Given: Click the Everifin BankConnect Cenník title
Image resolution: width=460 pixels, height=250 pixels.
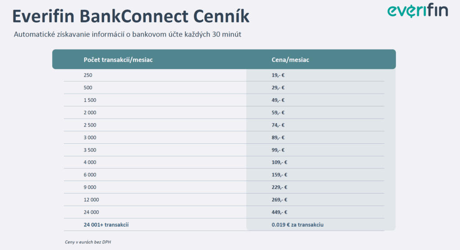Looking at the screenshot, I should (x=131, y=16).
